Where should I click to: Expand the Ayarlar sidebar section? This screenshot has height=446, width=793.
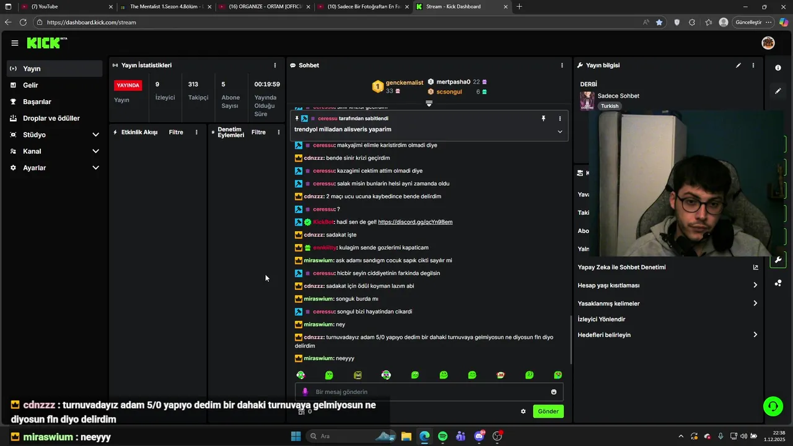pyautogui.click(x=95, y=168)
